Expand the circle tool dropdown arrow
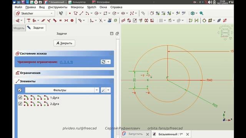This screenshot has width=246, height=138. [x=100, y=13]
